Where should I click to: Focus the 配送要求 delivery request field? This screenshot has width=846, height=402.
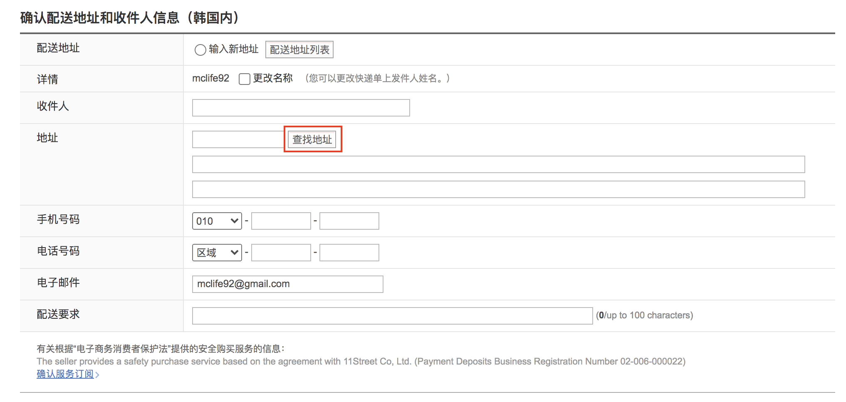(392, 316)
